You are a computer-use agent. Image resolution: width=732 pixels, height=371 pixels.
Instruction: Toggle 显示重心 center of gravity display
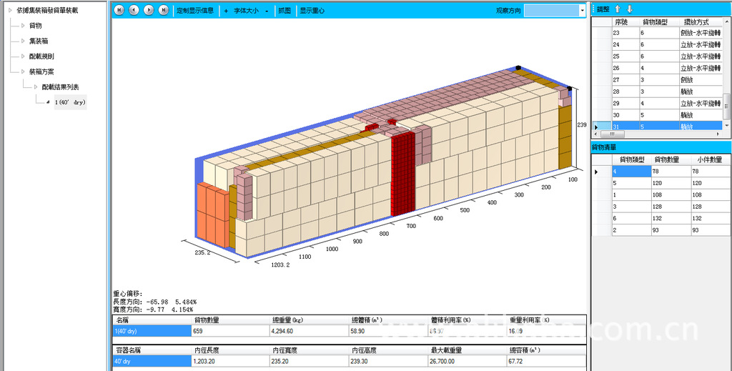pyautogui.click(x=312, y=11)
